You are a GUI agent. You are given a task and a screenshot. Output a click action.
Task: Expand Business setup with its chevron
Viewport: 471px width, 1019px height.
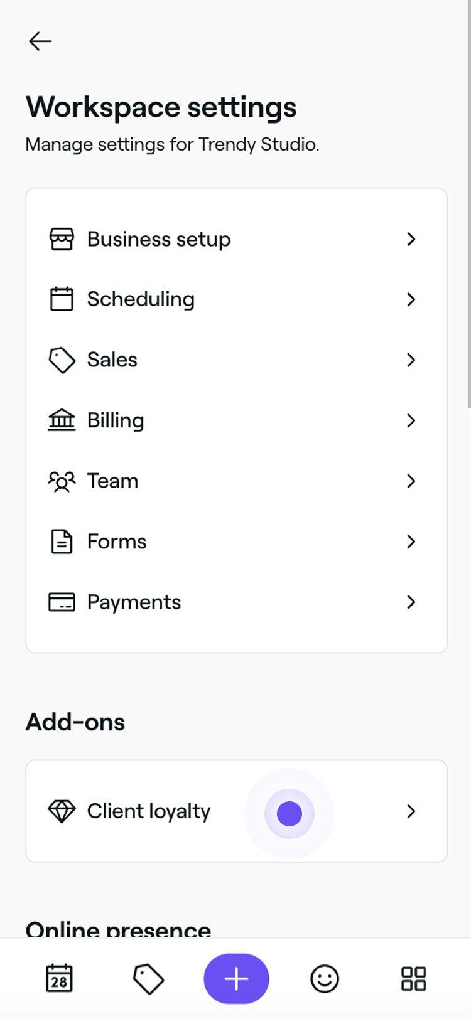click(411, 239)
